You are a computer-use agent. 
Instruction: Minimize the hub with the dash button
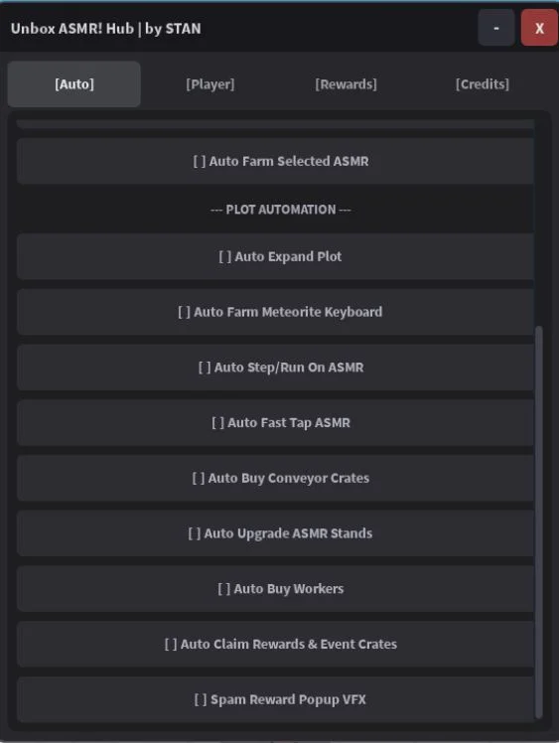coord(496,28)
